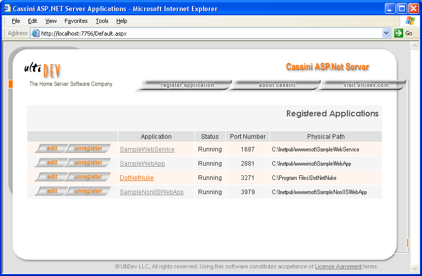Unregister the DotNetNuke application

88,177
